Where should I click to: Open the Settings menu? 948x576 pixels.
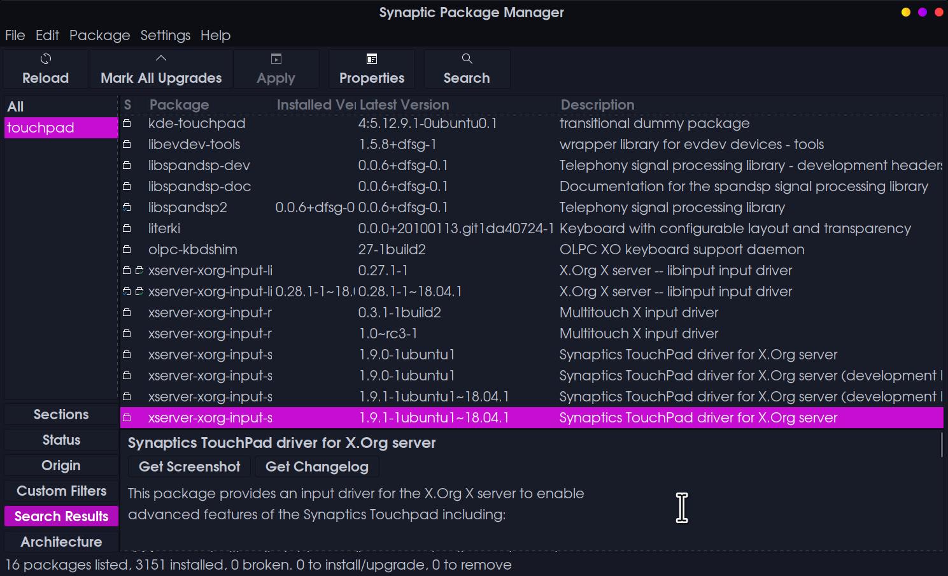pos(165,35)
